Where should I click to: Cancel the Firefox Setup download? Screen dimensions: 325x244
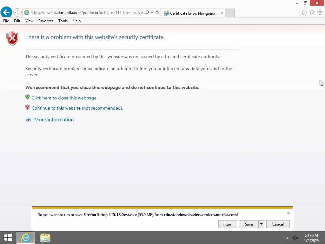point(278,224)
